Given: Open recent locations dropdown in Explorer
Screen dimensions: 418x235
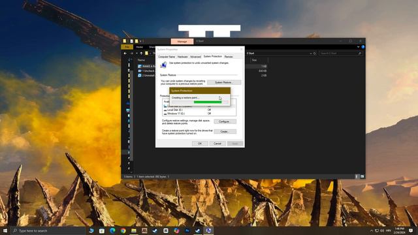Looking at the screenshot, I should click(137, 54).
